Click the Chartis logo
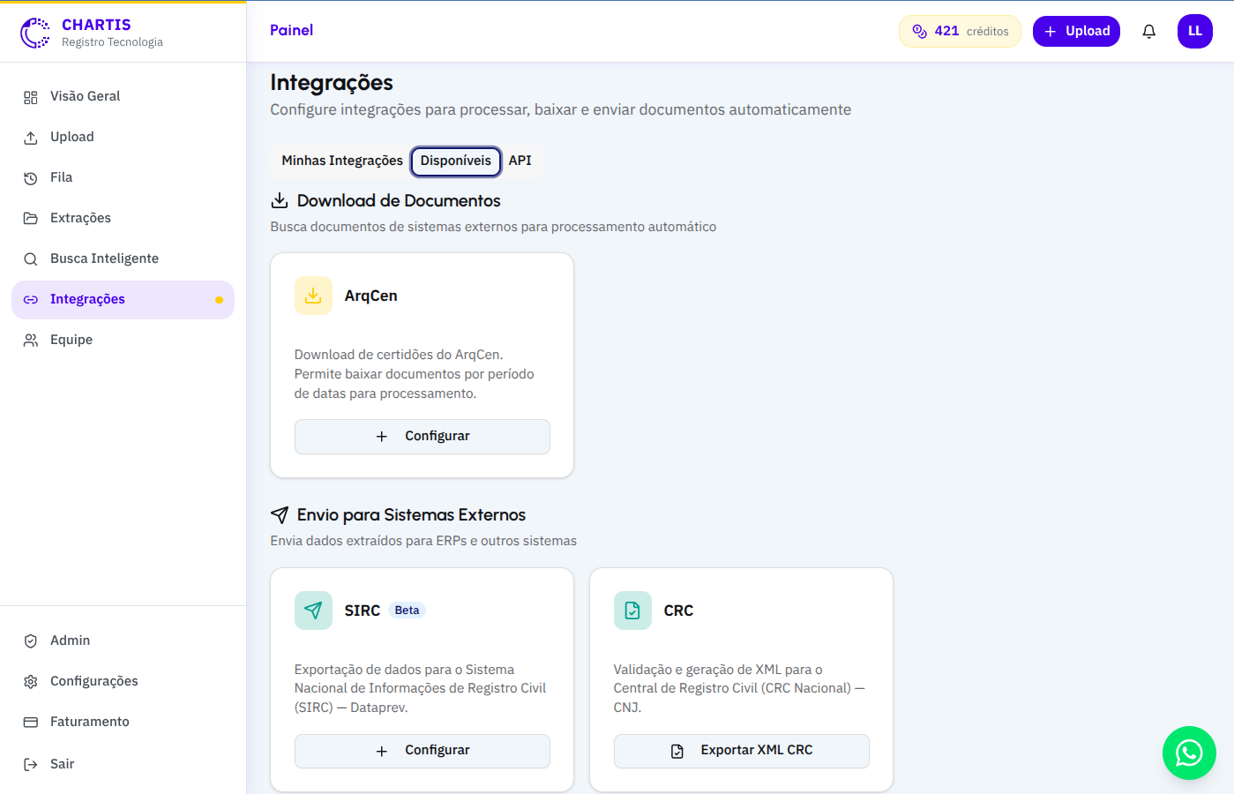The image size is (1234, 794). [x=35, y=33]
